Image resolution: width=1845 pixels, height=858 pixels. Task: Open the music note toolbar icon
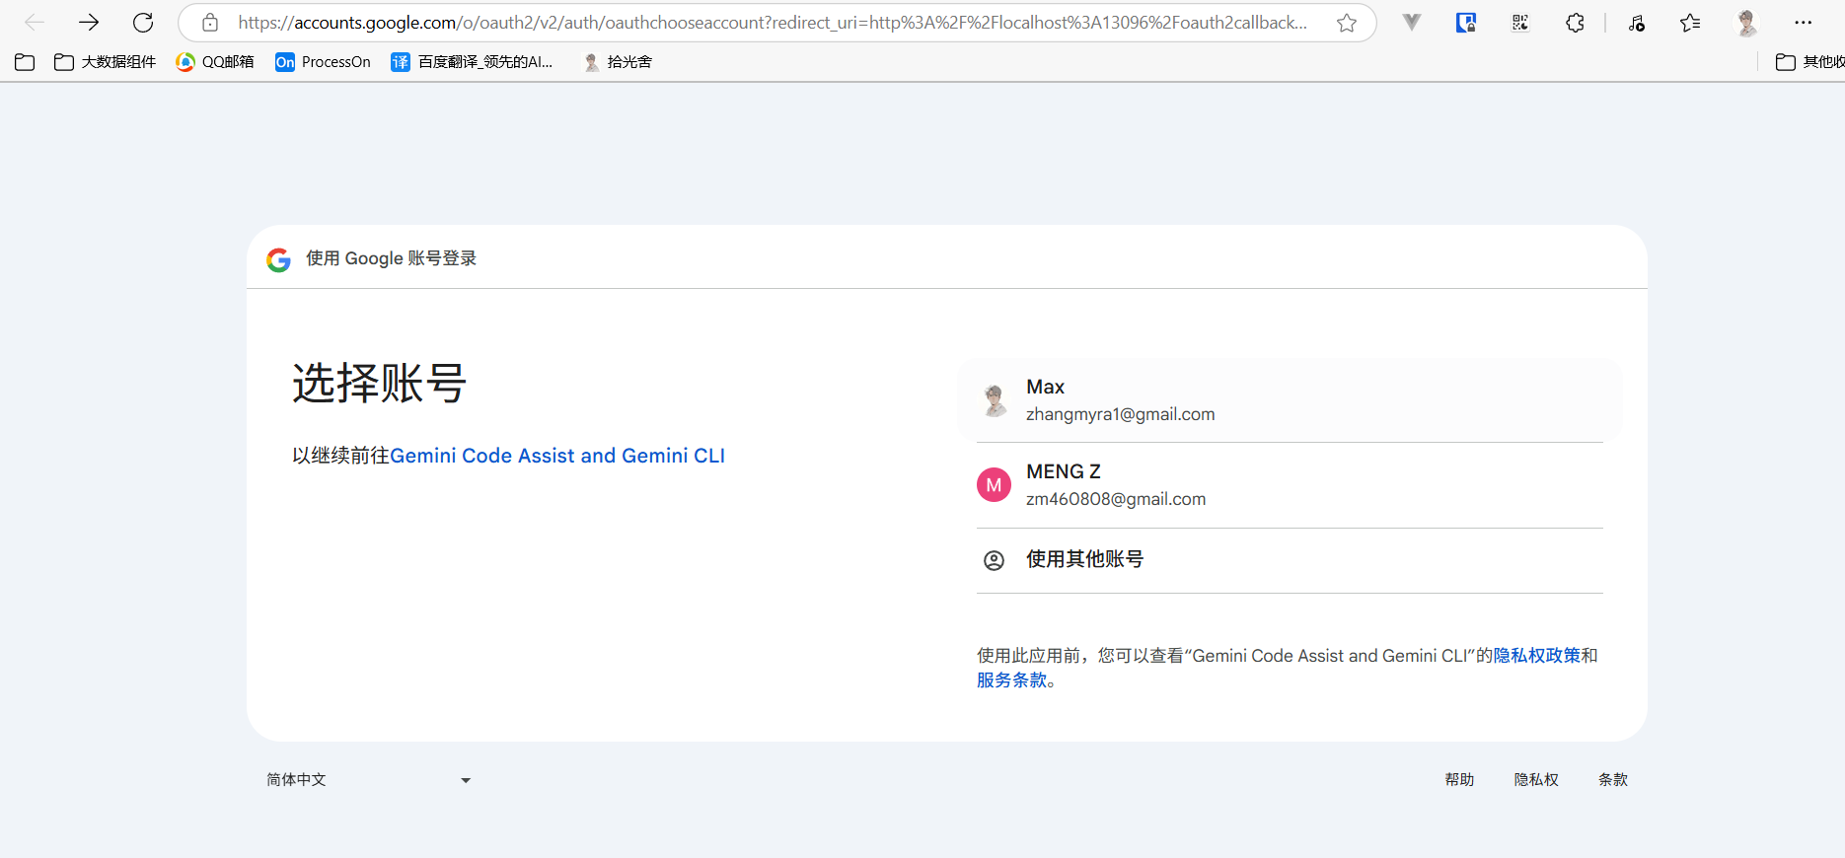point(1637,23)
